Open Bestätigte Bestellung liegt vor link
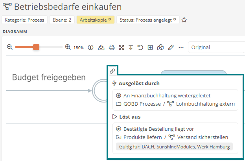Screen dimensions: 245x161 coord(158,129)
